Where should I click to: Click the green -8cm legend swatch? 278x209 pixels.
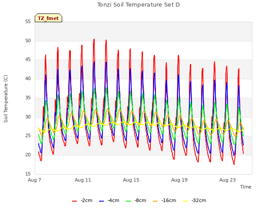coord(129,201)
